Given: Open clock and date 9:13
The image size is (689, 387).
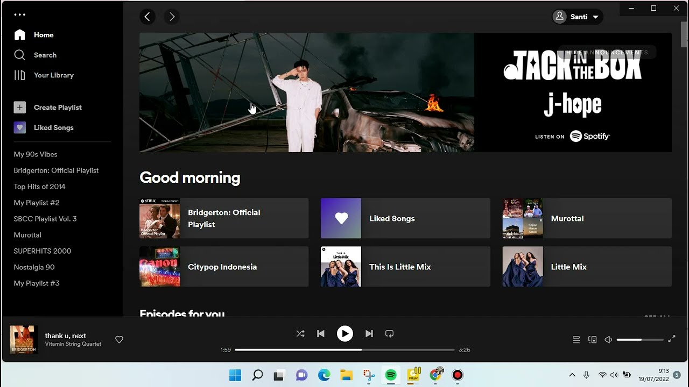Looking at the screenshot, I should (654, 375).
